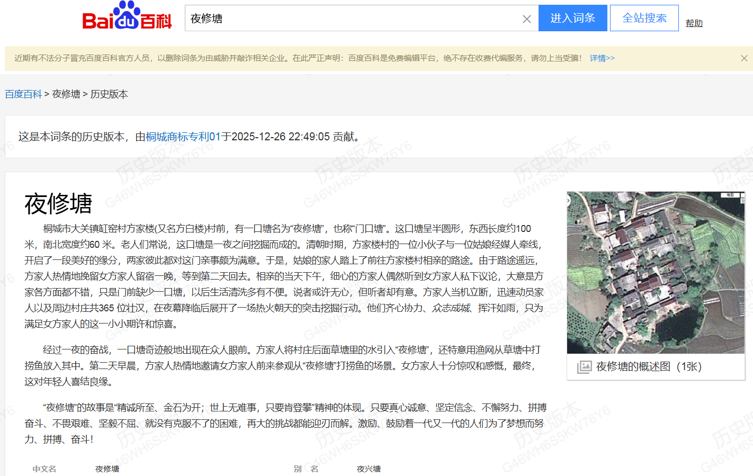The image size is (753, 476).
Task: Select the 历史版本 breadcrumb item
Action: click(x=109, y=94)
